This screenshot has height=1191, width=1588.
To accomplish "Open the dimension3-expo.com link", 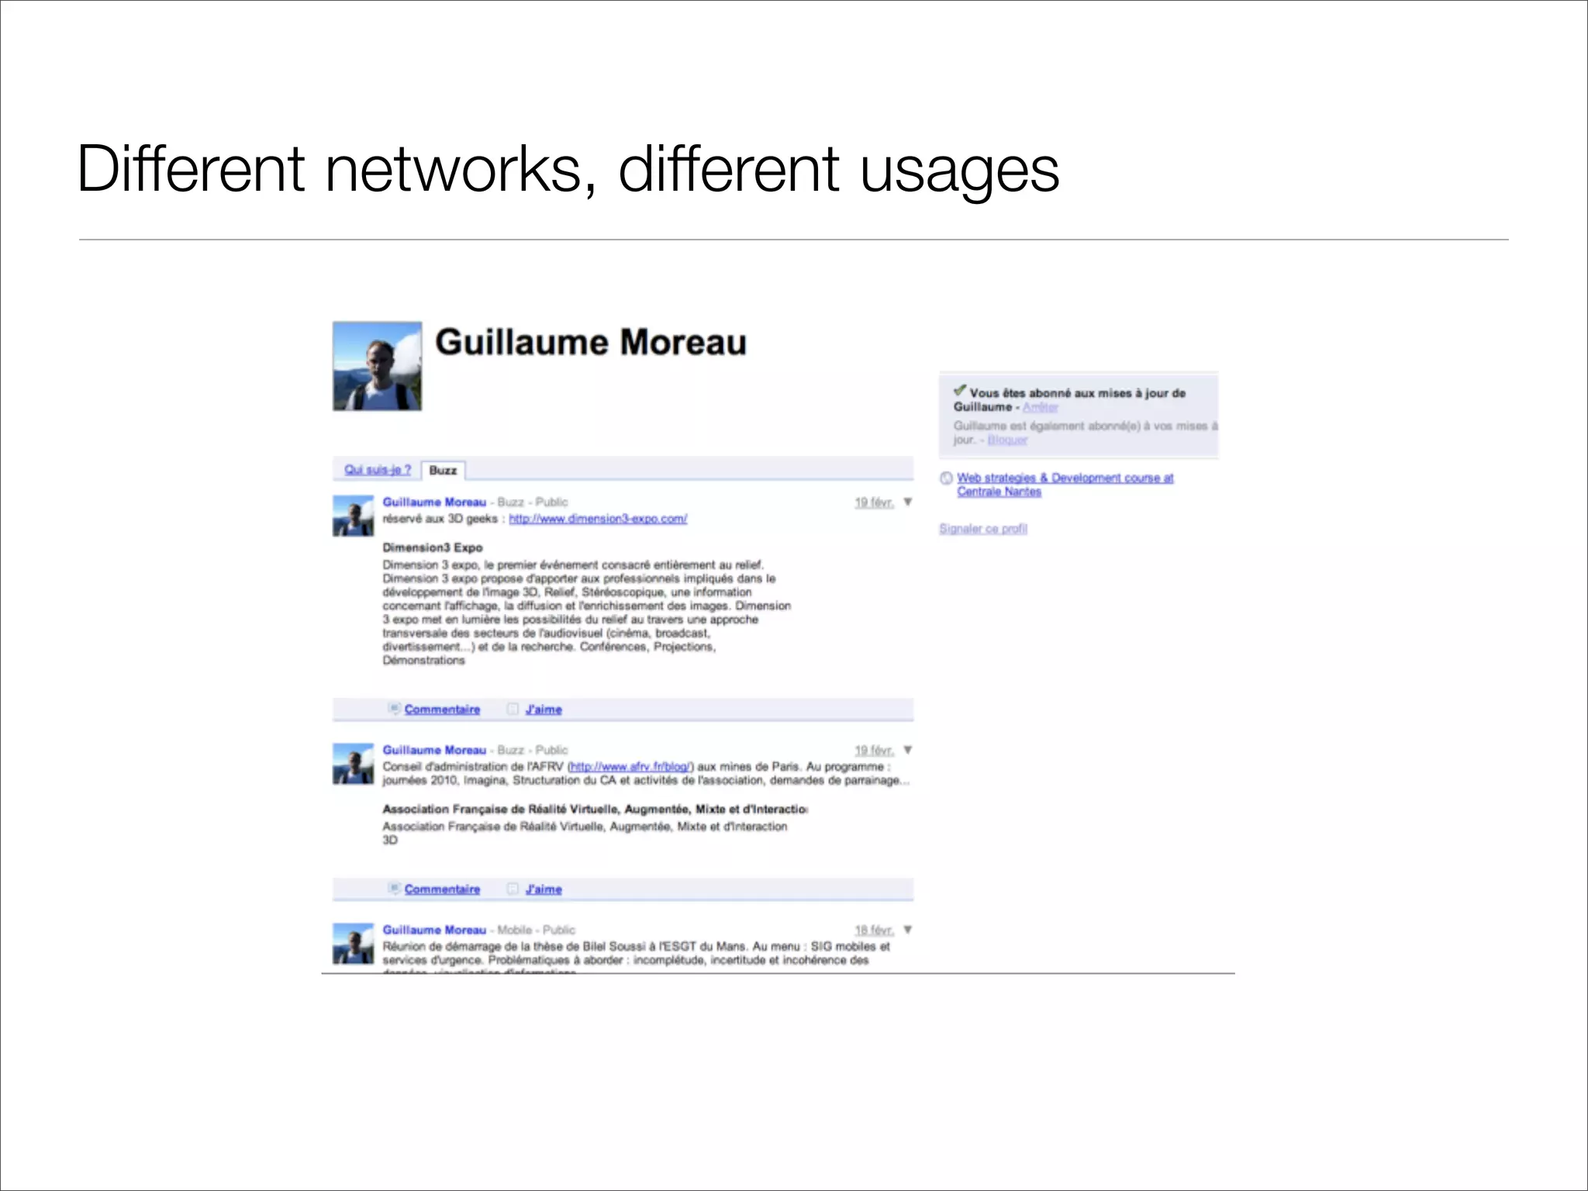I will [598, 519].
